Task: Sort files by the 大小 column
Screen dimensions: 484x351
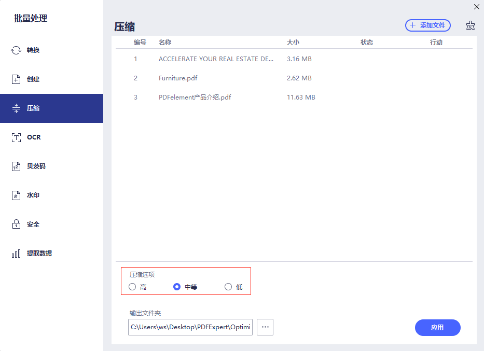Action: (293, 42)
